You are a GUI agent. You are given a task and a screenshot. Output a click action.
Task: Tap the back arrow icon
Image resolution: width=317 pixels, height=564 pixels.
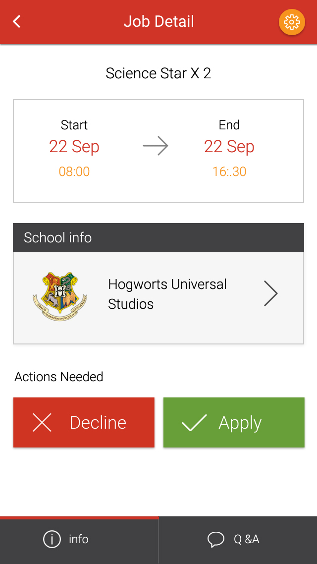coord(17,22)
